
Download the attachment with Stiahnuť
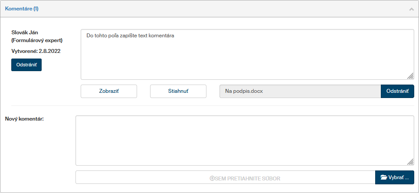pyautogui.click(x=178, y=92)
